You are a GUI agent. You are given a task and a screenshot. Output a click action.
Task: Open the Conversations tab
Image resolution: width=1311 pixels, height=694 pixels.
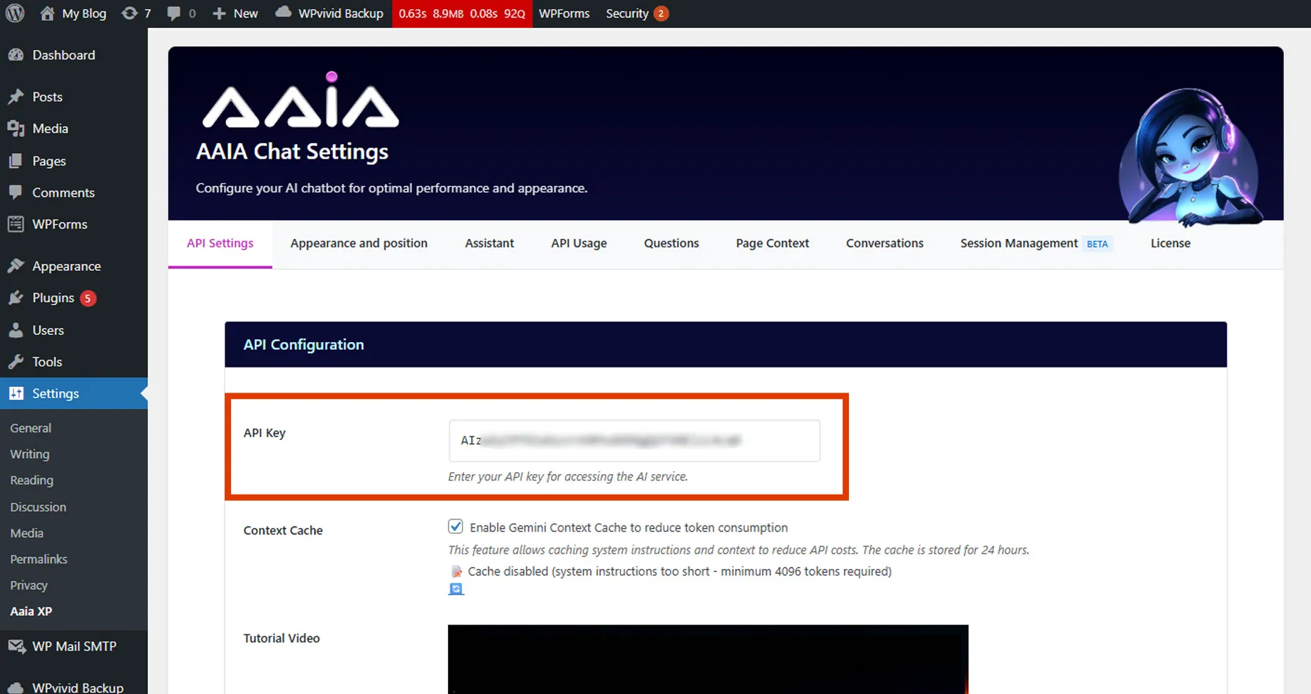pyautogui.click(x=885, y=244)
